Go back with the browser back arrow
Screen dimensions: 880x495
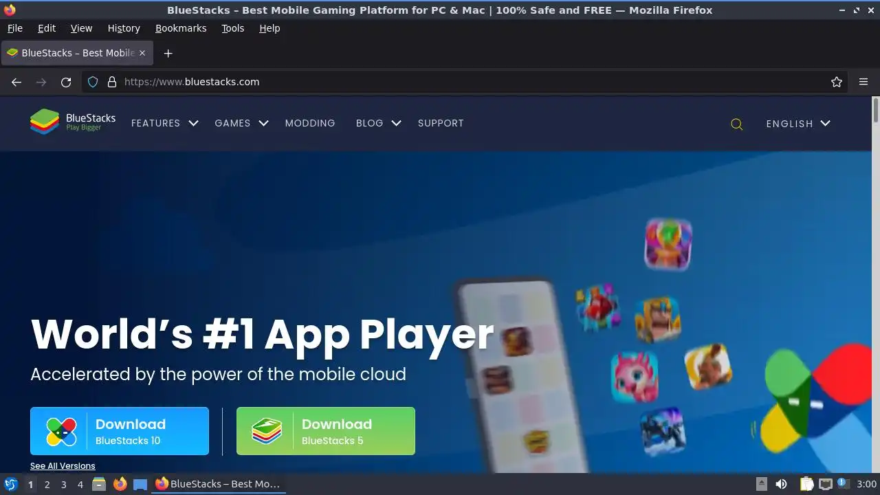[x=16, y=82]
